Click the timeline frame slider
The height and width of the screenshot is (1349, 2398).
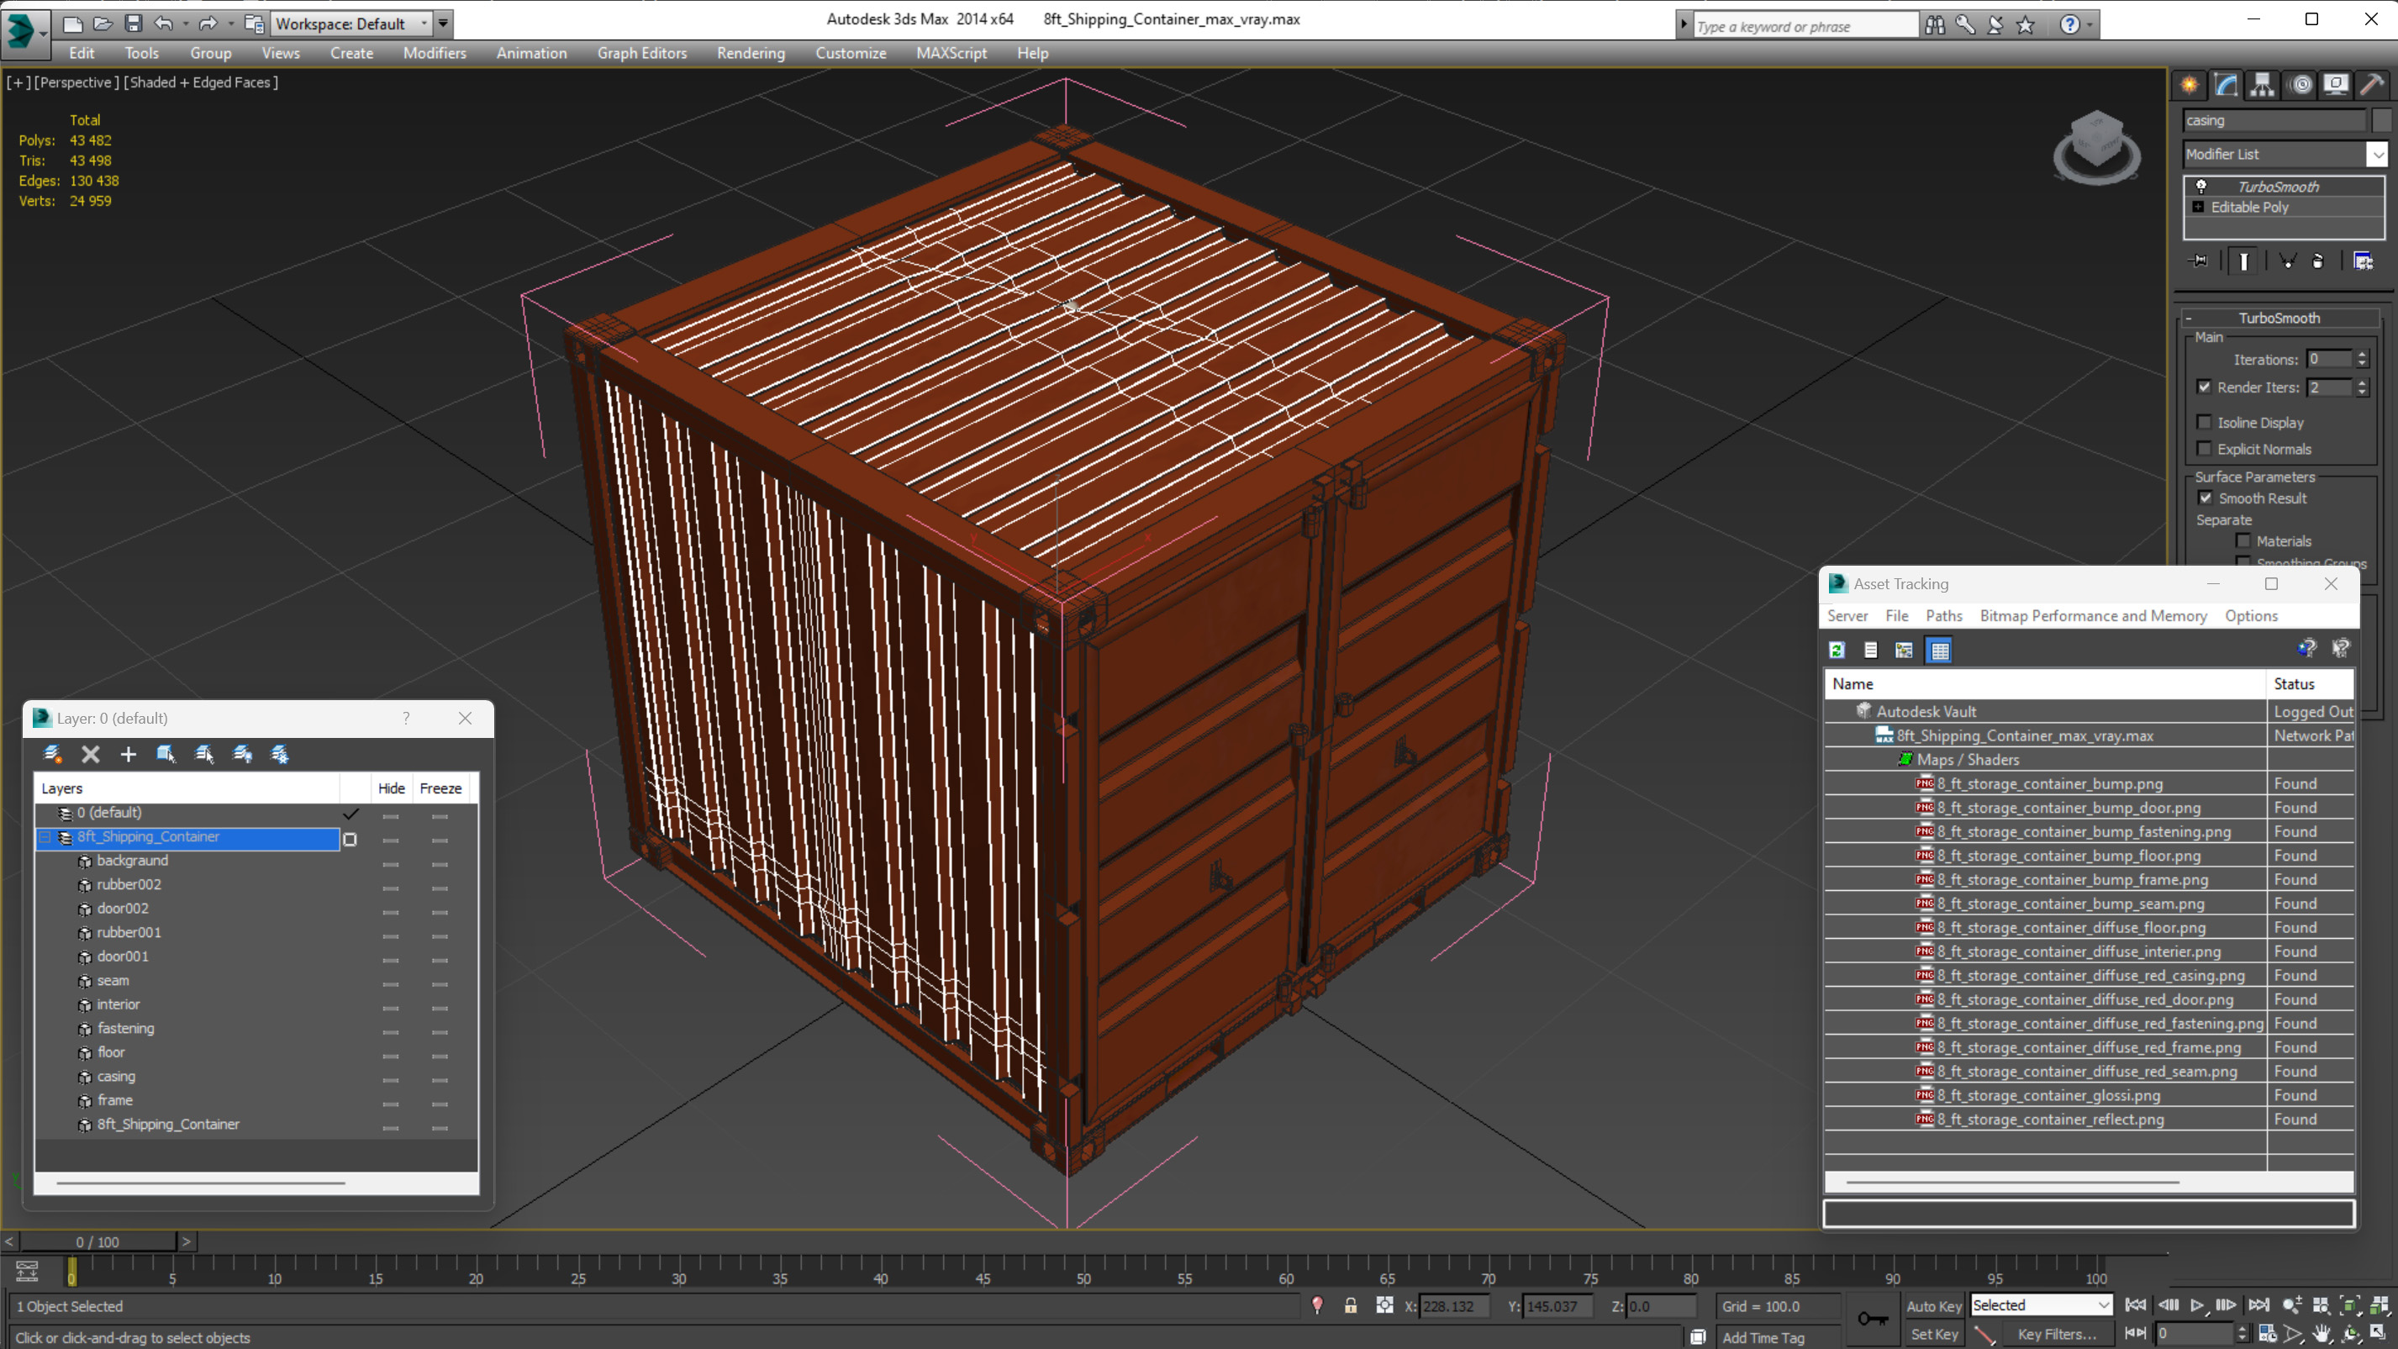pos(98,1242)
